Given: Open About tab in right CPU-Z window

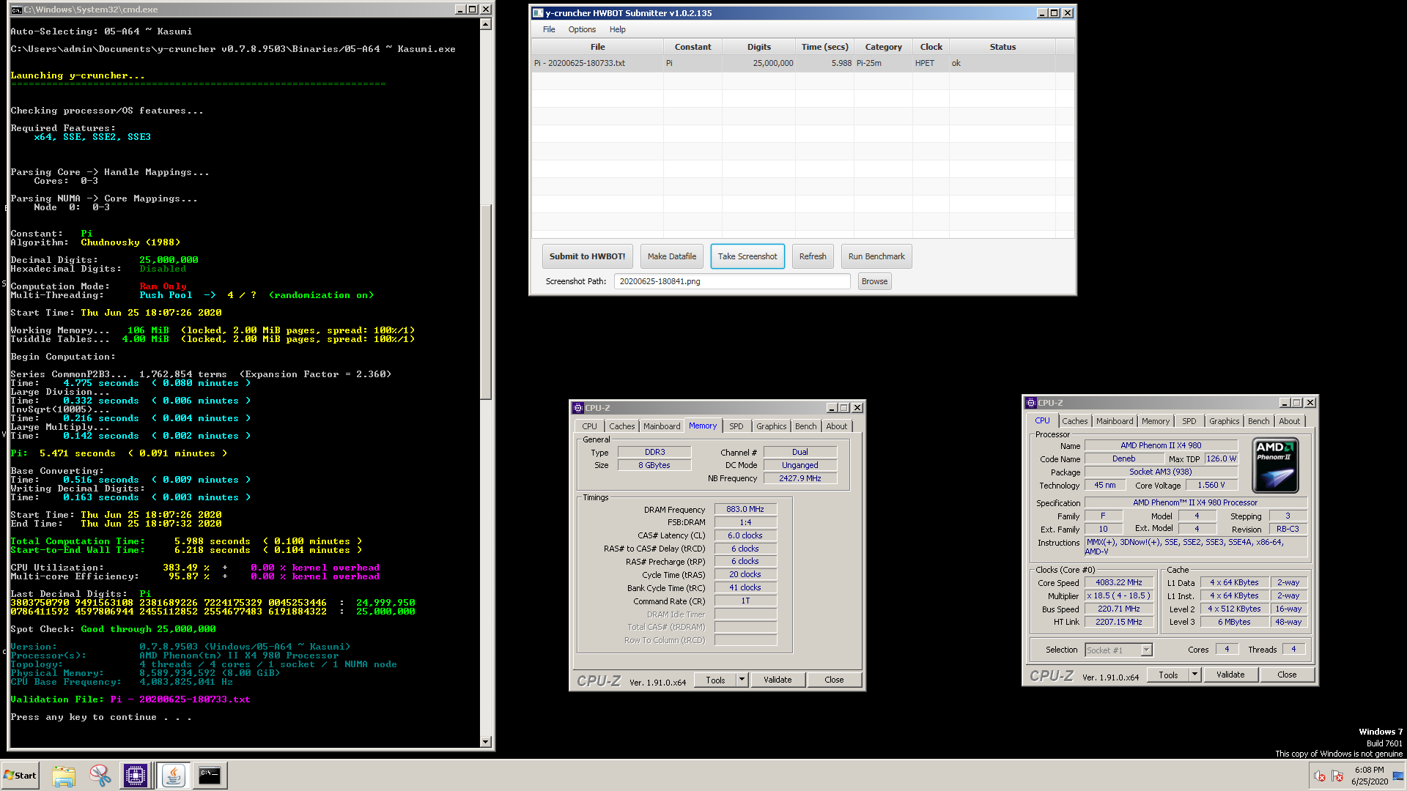Looking at the screenshot, I should point(1289,421).
